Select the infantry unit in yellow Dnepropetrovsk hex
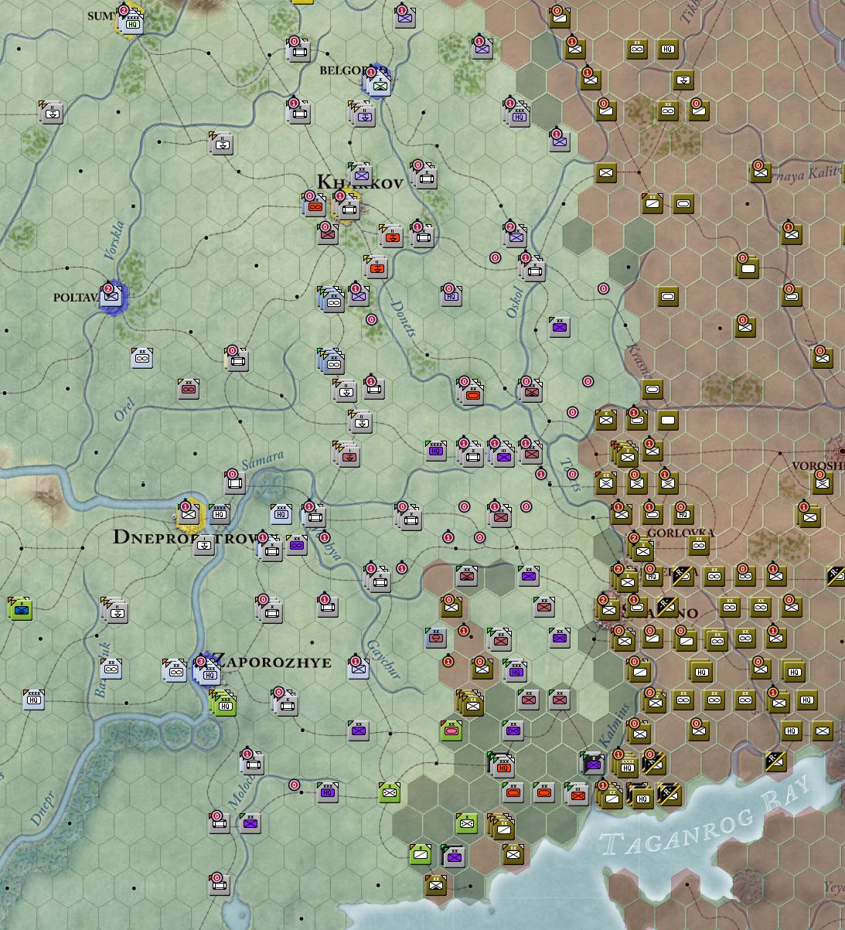The height and width of the screenshot is (930, 845). 189,513
